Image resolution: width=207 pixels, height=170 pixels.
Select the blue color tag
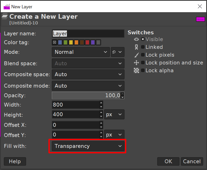[x=60, y=42]
